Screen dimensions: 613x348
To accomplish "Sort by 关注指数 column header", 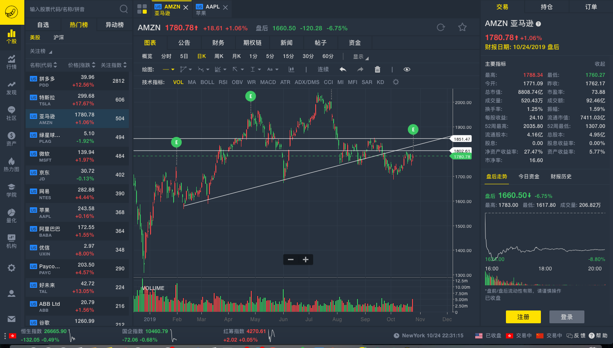I will [x=114, y=65].
